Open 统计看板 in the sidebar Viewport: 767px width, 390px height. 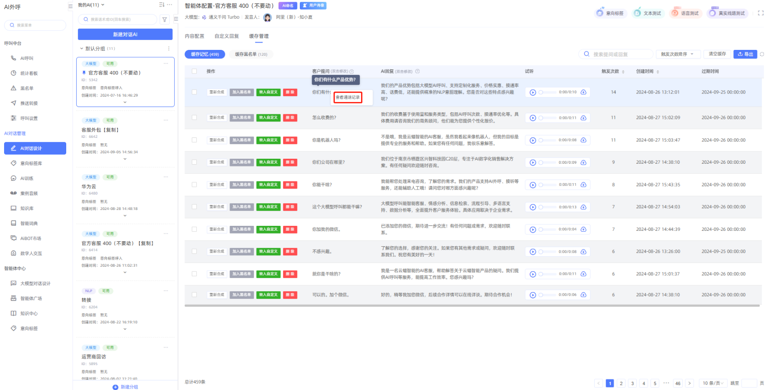(x=29, y=73)
